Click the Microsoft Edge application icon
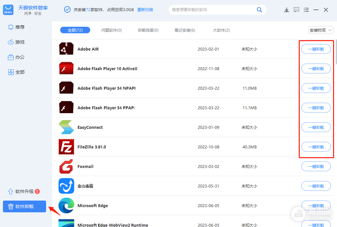The height and width of the screenshot is (227, 337). tap(66, 205)
